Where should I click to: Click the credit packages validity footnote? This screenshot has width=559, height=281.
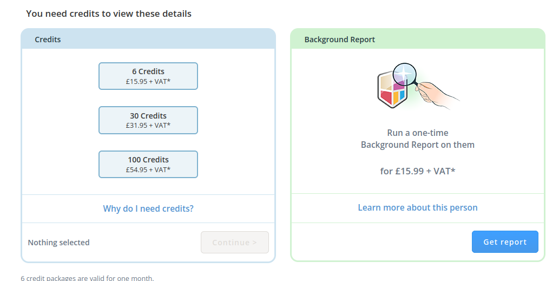click(87, 278)
